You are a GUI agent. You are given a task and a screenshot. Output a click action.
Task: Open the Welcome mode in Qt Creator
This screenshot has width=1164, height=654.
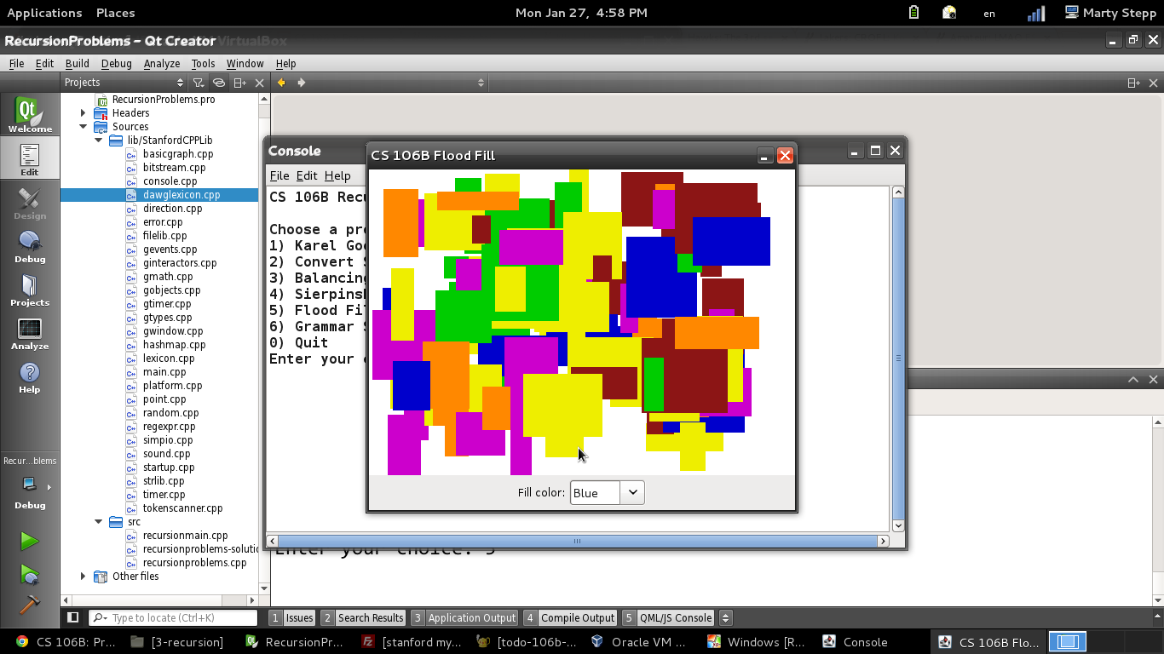tap(30, 115)
